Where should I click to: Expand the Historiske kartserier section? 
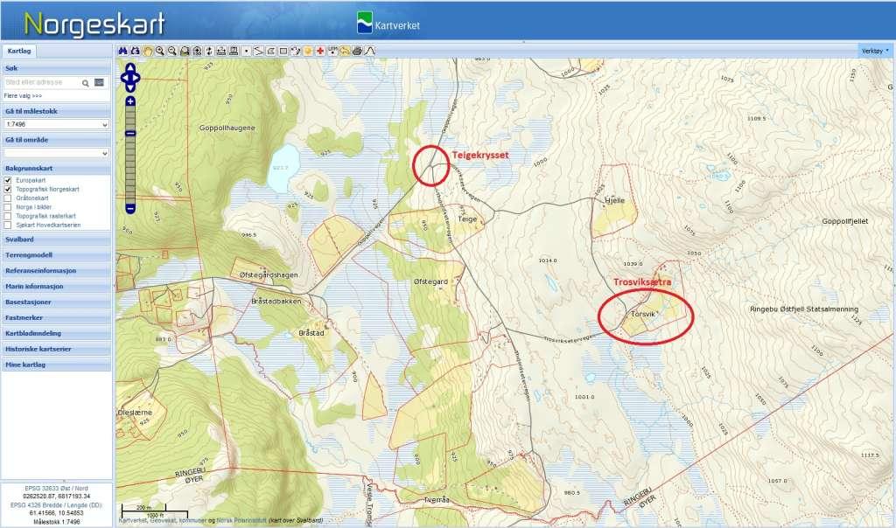tap(56, 349)
